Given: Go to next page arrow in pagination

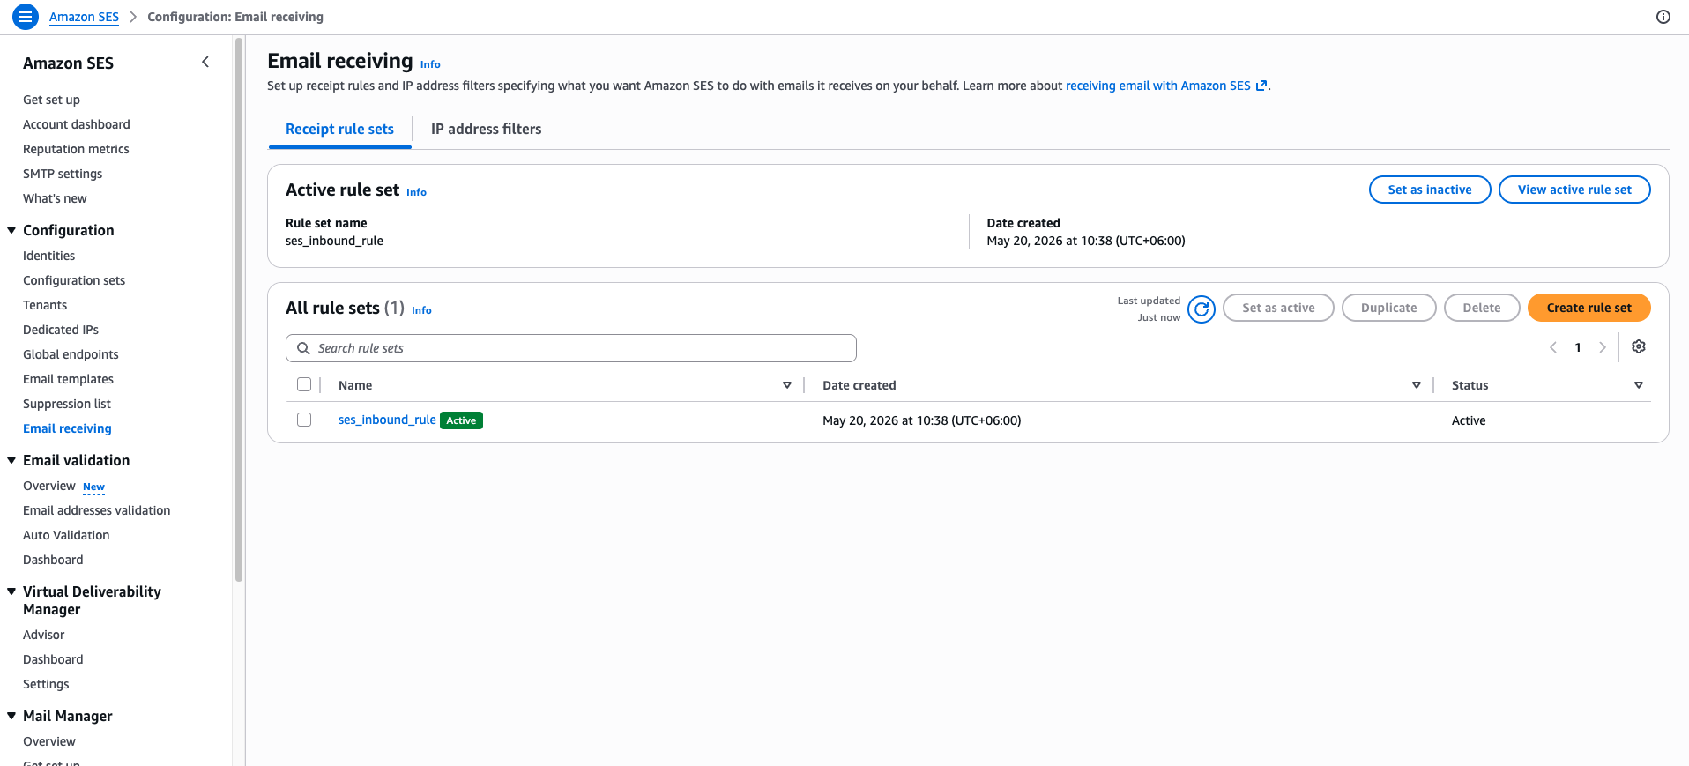Looking at the screenshot, I should point(1603,347).
